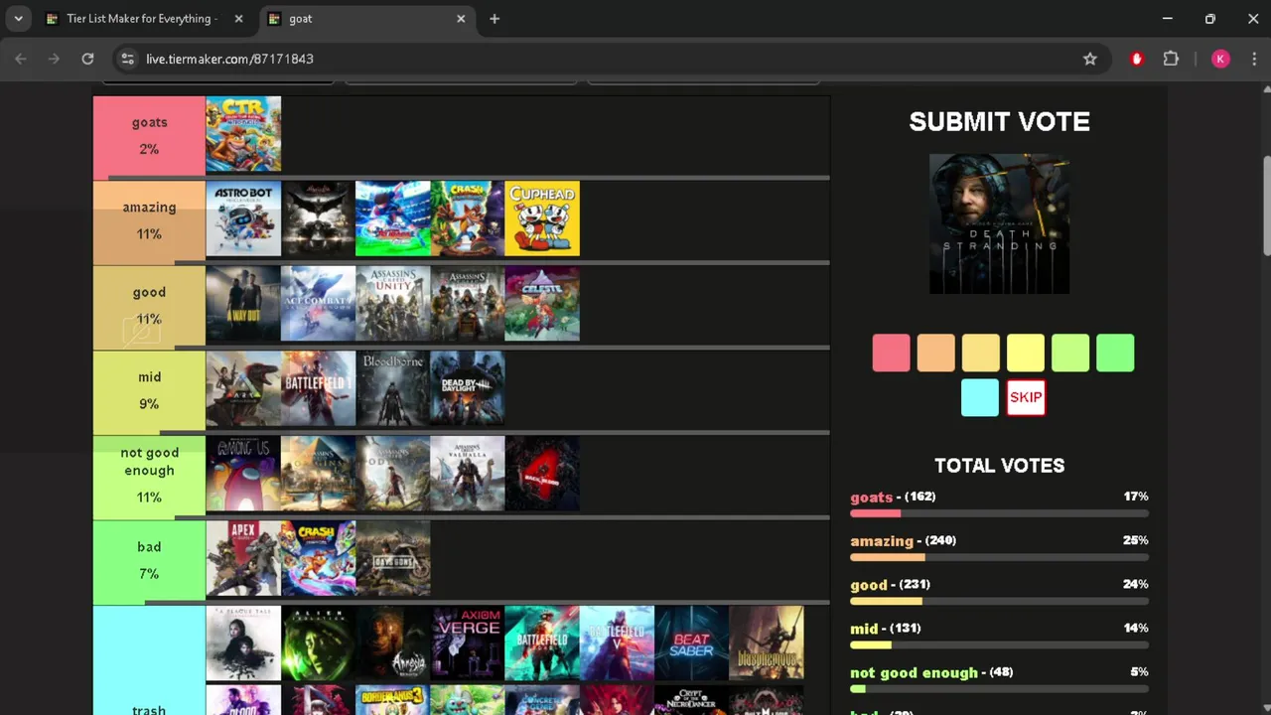Select the Among Us cover
The height and width of the screenshot is (715, 1271).
click(243, 474)
